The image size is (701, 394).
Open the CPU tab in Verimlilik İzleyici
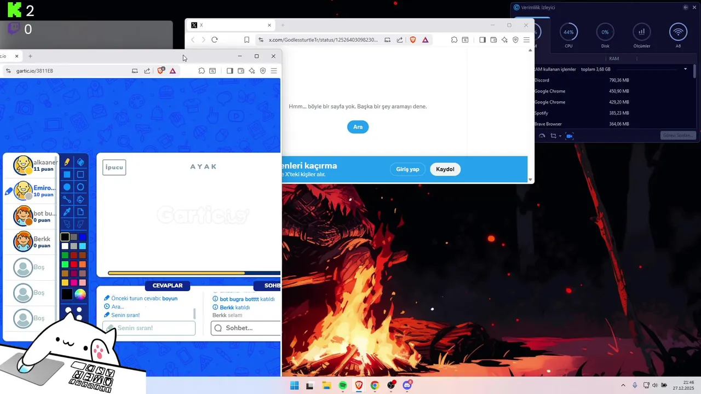coord(568,36)
